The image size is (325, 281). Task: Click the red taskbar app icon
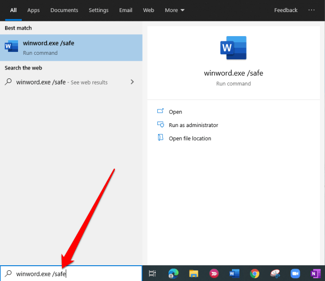tap(214, 274)
